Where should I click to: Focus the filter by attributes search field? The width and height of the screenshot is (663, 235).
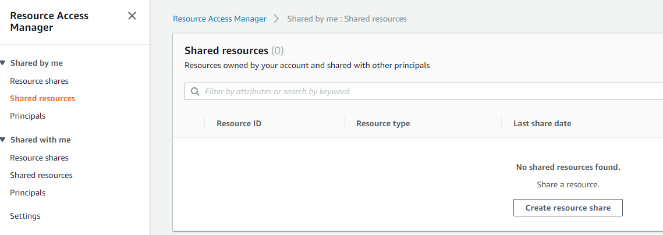(x=407, y=91)
